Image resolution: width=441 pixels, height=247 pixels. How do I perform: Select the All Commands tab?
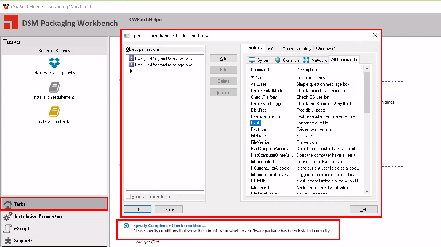click(344, 60)
